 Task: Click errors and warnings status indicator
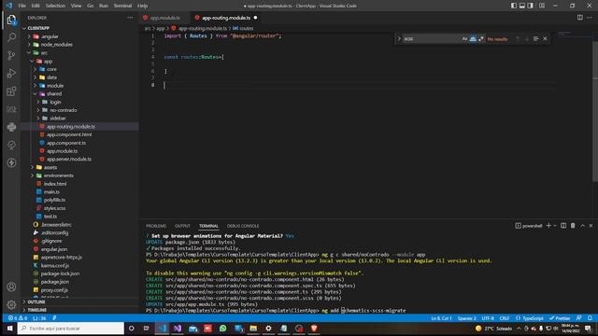(18, 318)
